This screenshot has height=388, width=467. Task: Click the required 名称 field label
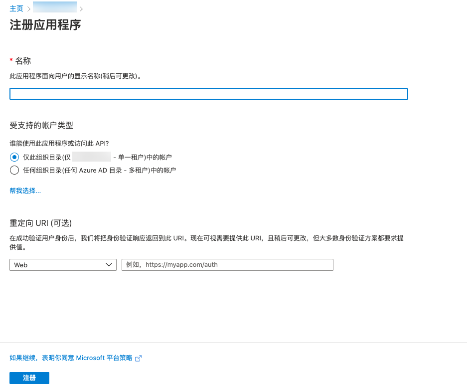(x=23, y=61)
